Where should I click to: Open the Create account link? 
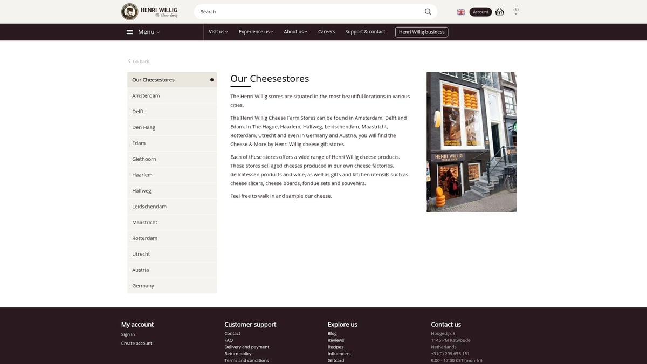136,344
